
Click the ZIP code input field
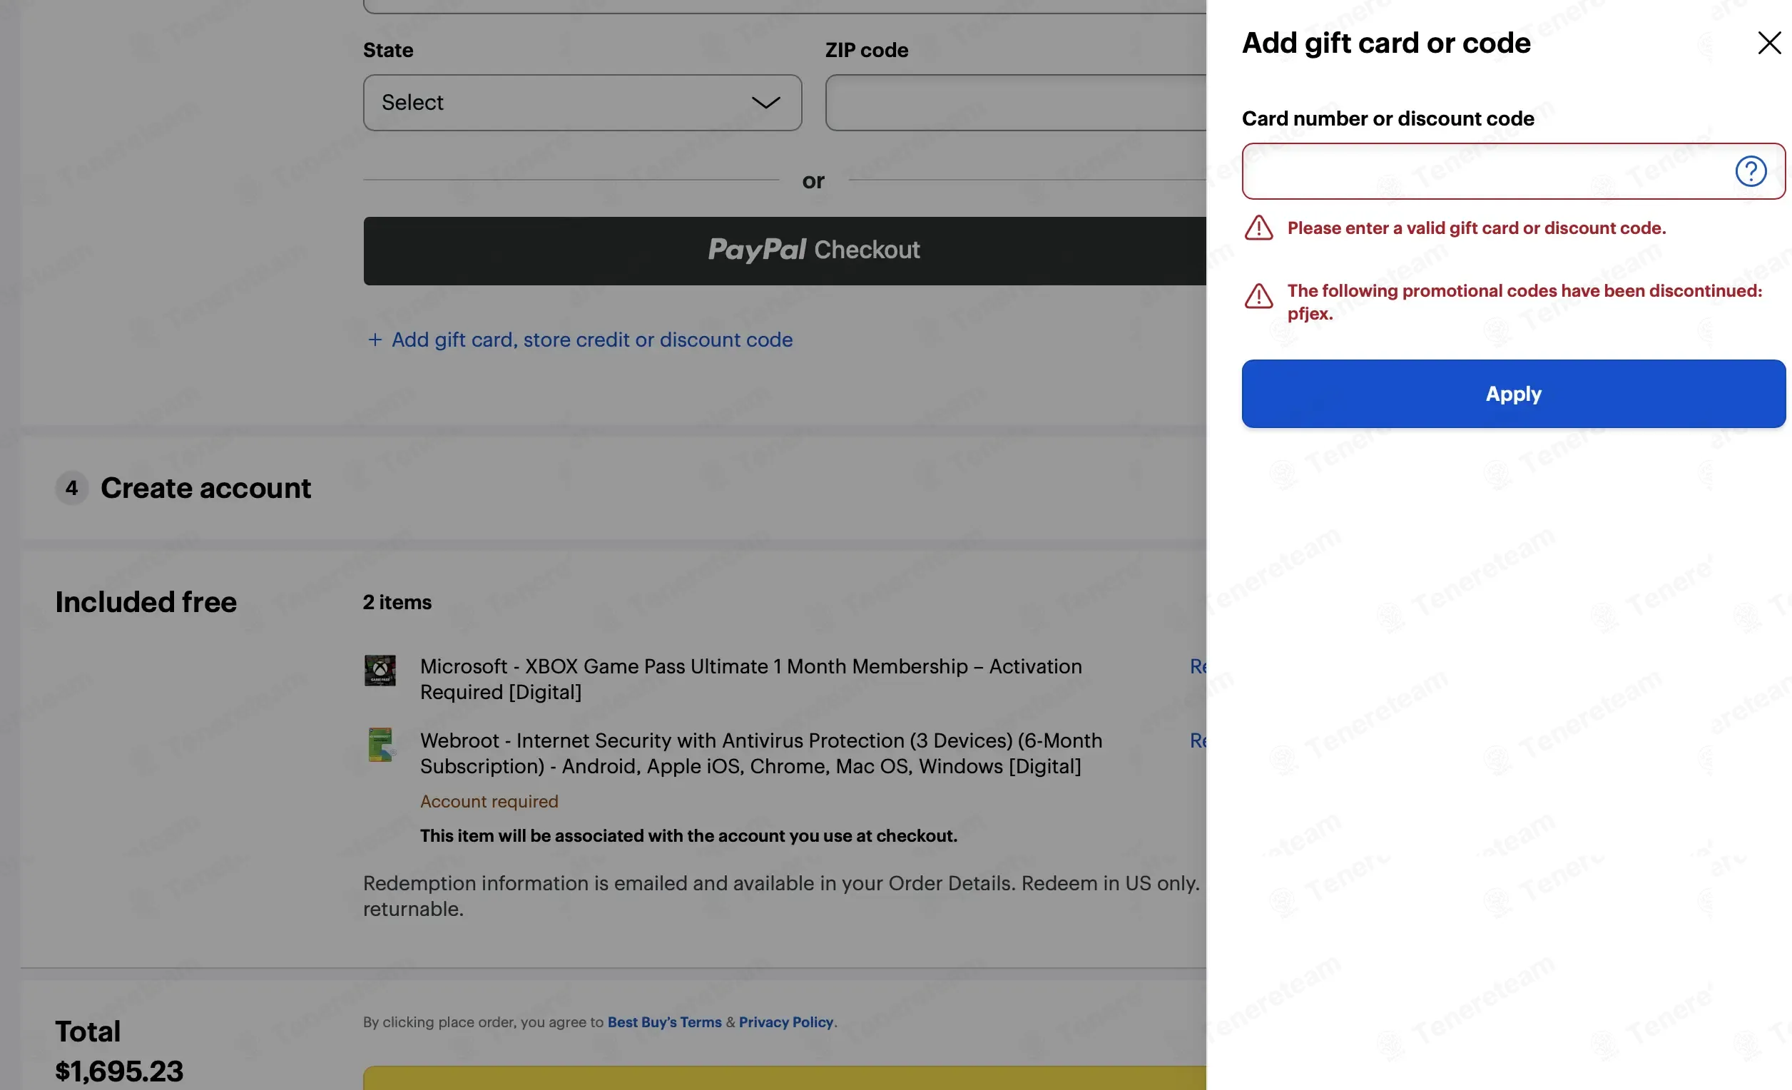[x=1015, y=103]
